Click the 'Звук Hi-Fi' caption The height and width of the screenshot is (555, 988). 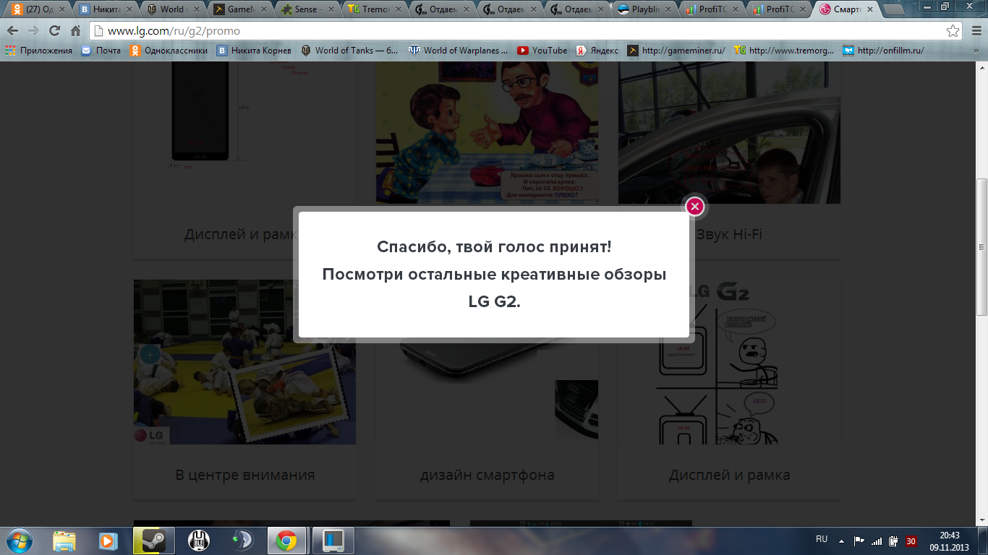pyautogui.click(x=729, y=234)
